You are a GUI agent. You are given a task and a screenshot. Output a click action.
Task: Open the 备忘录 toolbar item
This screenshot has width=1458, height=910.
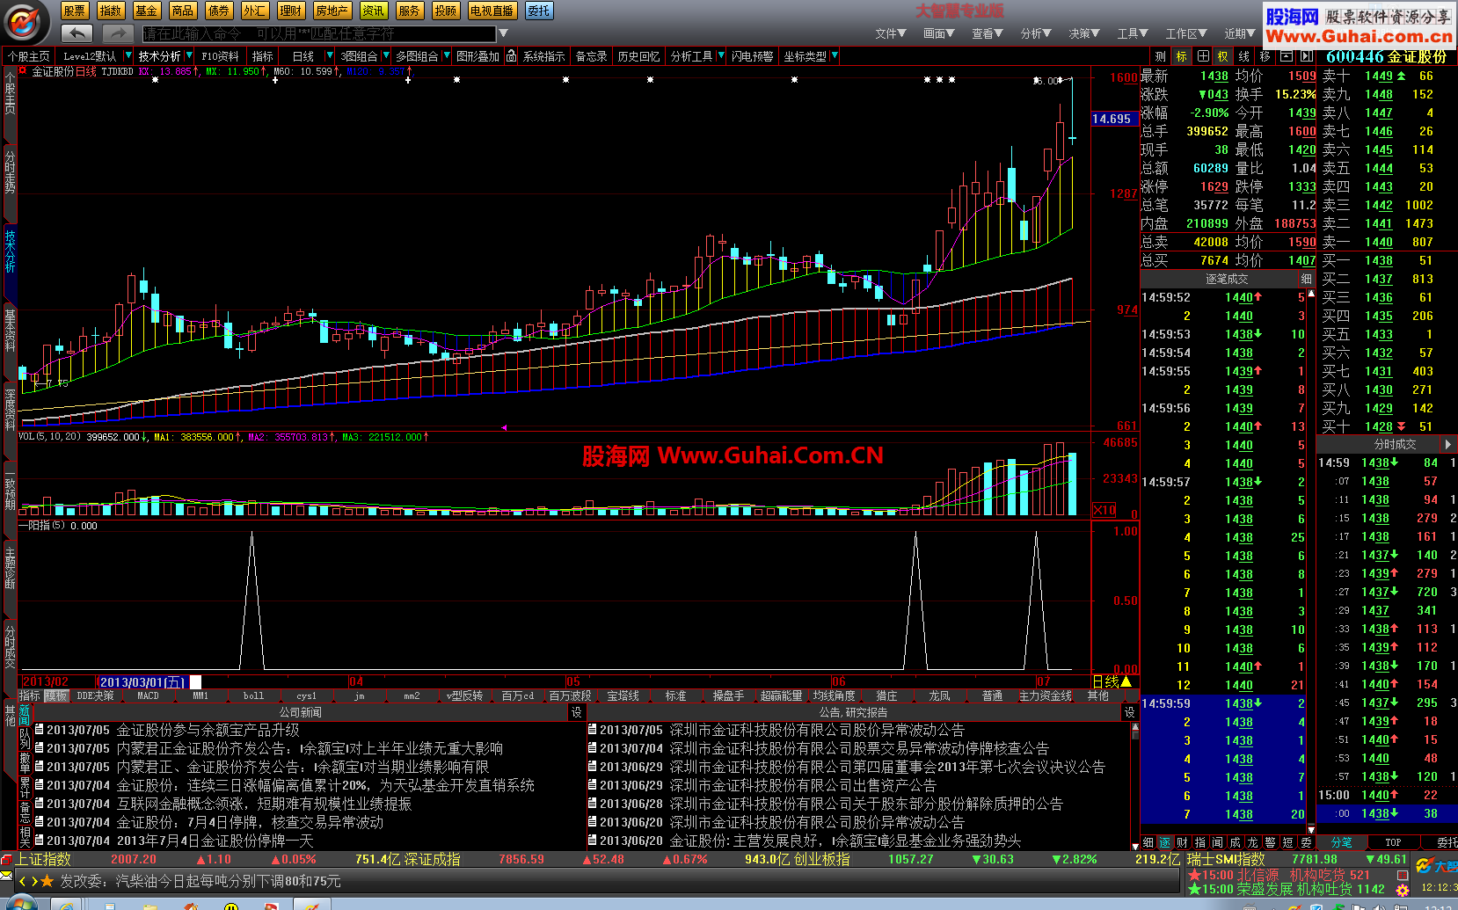[591, 56]
